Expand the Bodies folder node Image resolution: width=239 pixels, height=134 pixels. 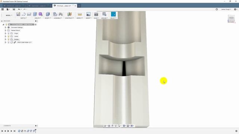6,39
